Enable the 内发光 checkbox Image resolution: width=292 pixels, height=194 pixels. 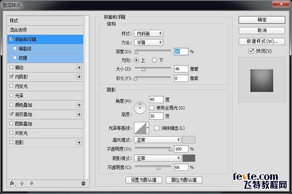click(11, 86)
